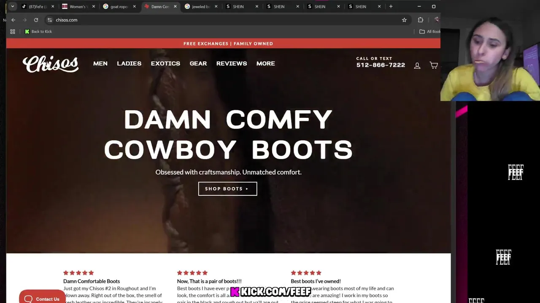540x303 pixels.
Task: Minimize the browser window
Action: click(x=419, y=6)
